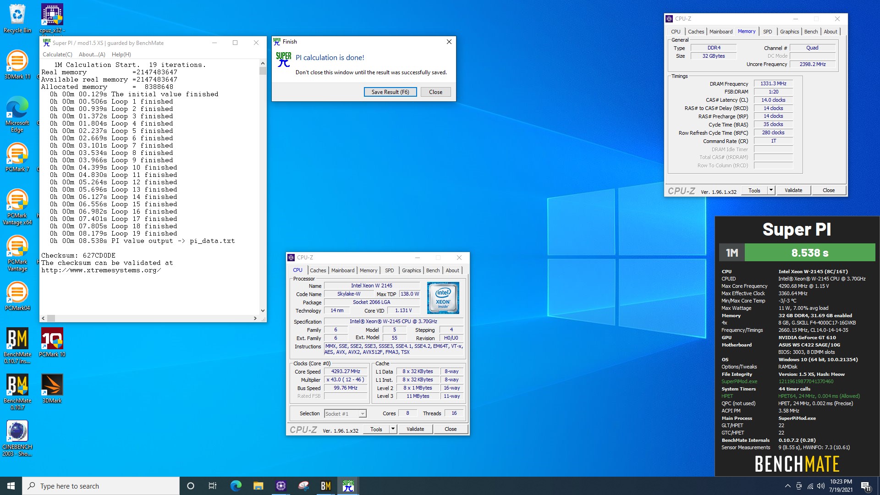Open SPD tab in the lower CPU-Z window
Viewport: 880px width, 495px height.
(389, 270)
